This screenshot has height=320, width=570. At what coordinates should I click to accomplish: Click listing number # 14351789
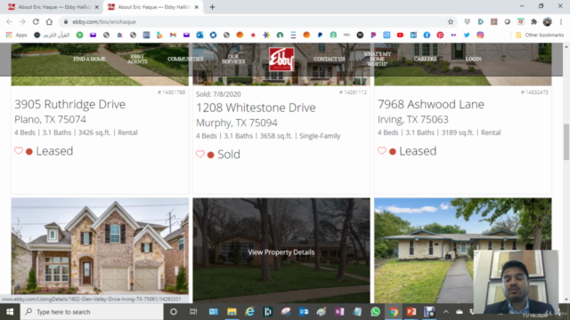pyautogui.click(x=171, y=92)
